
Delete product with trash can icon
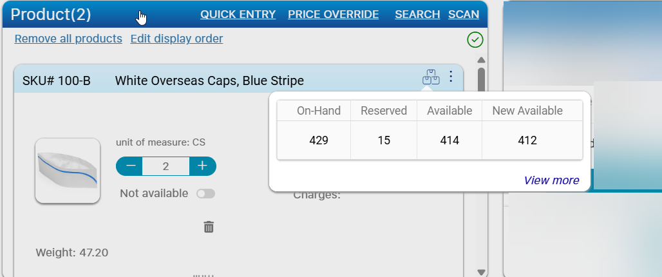[x=209, y=227]
